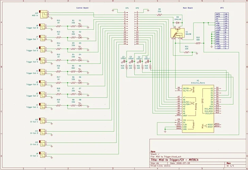This screenshot has height=170, width=248.
Task: Select the C2 100nF capacitor symbol
Action: (139, 61)
